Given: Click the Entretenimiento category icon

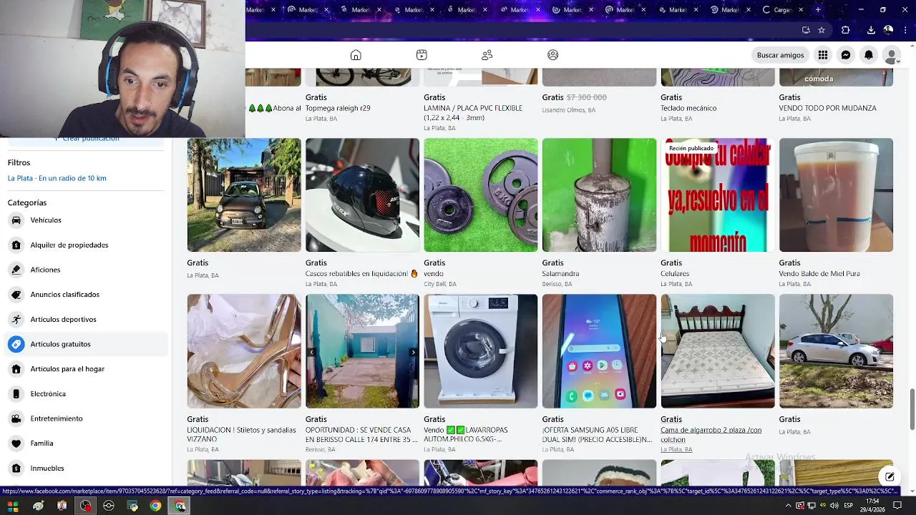Looking at the screenshot, I should (x=16, y=418).
